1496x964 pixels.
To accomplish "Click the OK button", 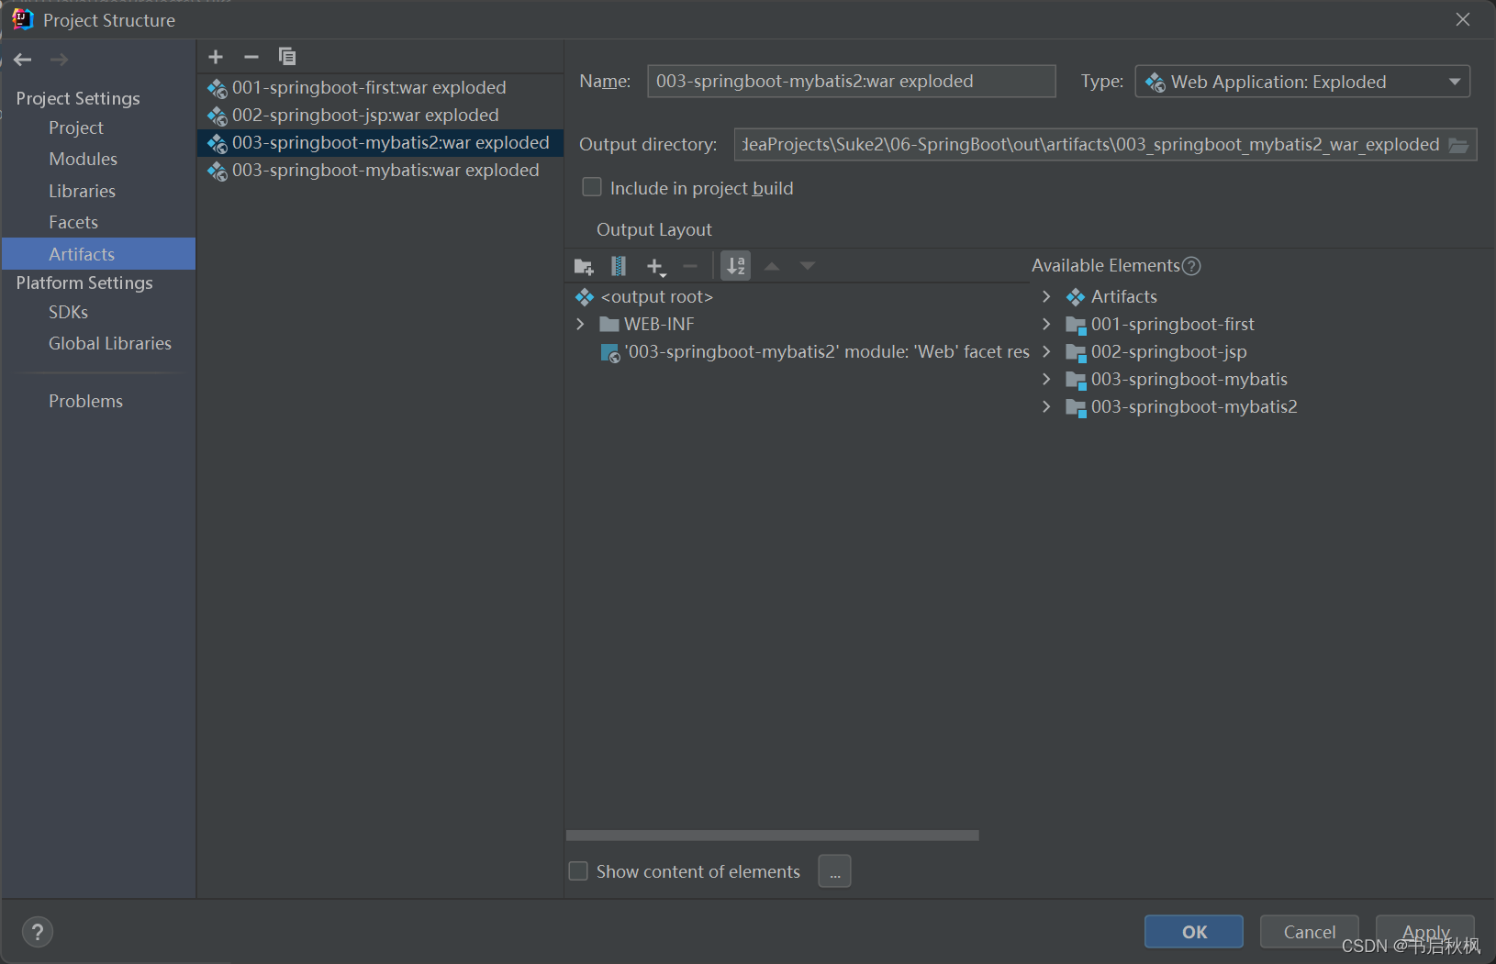I will click(1194, 932).
